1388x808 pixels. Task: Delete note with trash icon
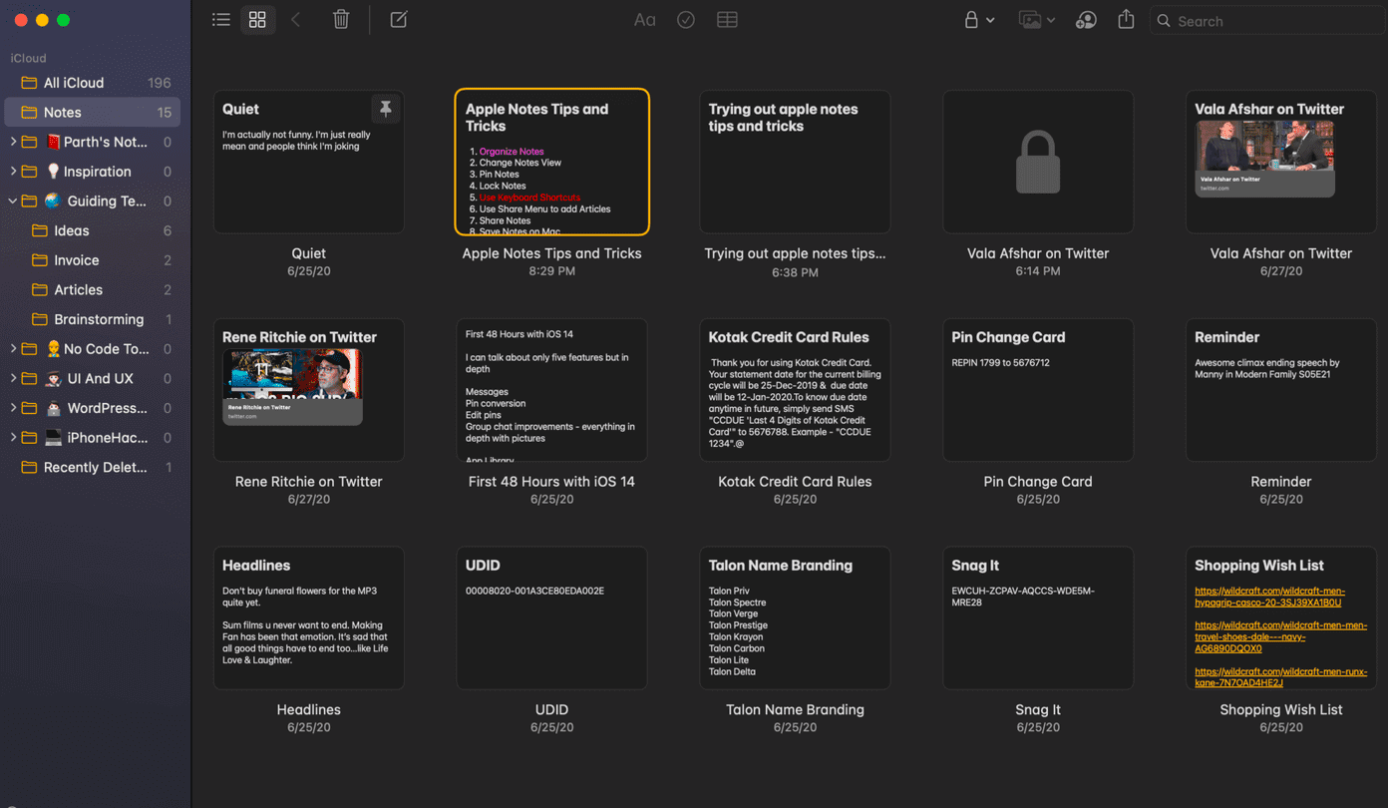[x=341, y=20]
